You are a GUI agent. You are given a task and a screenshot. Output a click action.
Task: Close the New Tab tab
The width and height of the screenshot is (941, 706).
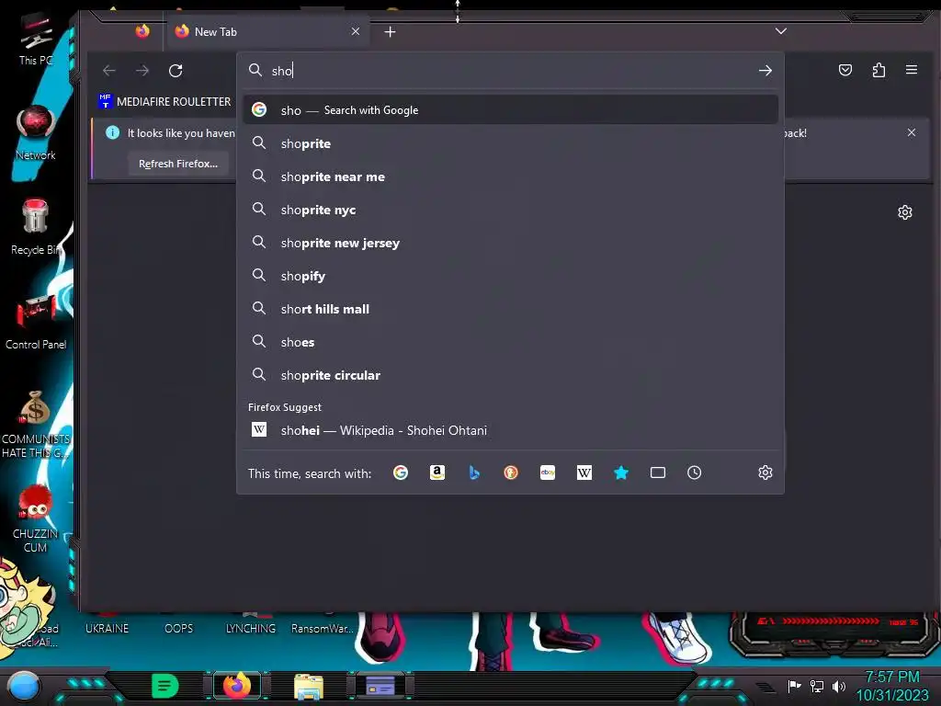point(356,31)
